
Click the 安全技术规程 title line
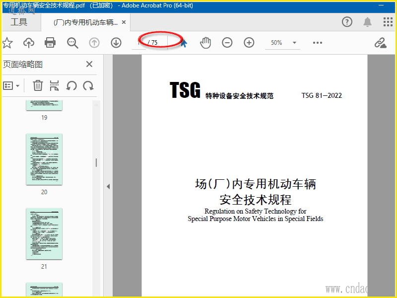(256, 200)
